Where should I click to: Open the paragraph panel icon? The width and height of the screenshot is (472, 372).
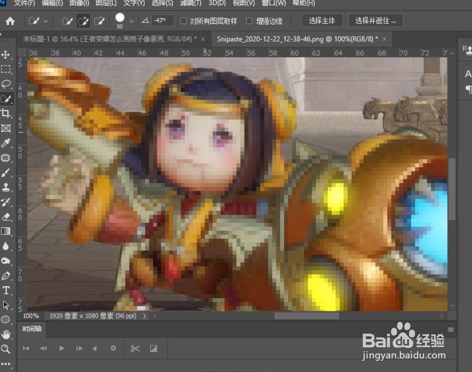(468, 89)
